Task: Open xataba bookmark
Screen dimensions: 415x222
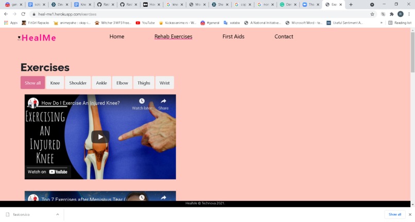Action: (x=232, y=23)
